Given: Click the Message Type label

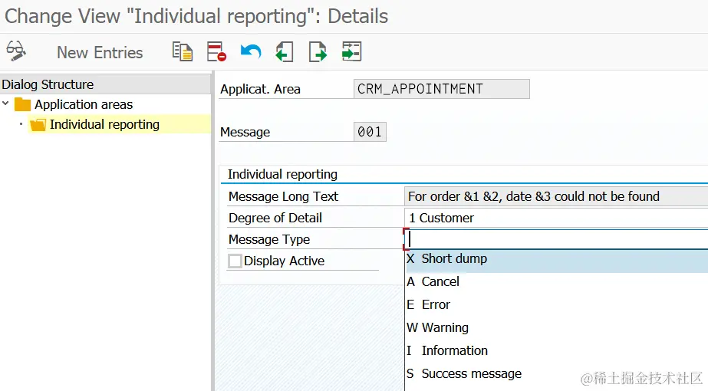Looking at the screenshot, I should coord(269,239).
